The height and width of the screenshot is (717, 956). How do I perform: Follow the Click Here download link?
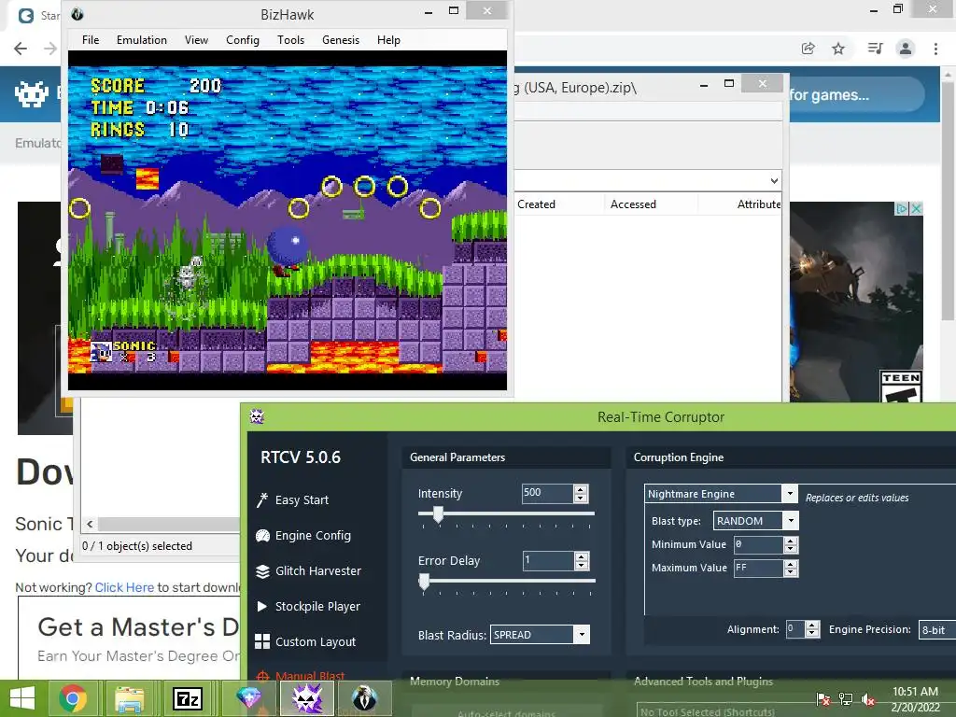pos(124,587)
